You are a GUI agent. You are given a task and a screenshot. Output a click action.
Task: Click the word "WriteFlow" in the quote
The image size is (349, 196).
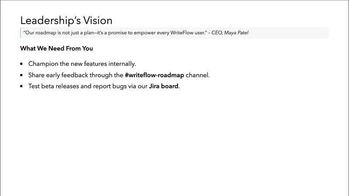tap(181, 33)
